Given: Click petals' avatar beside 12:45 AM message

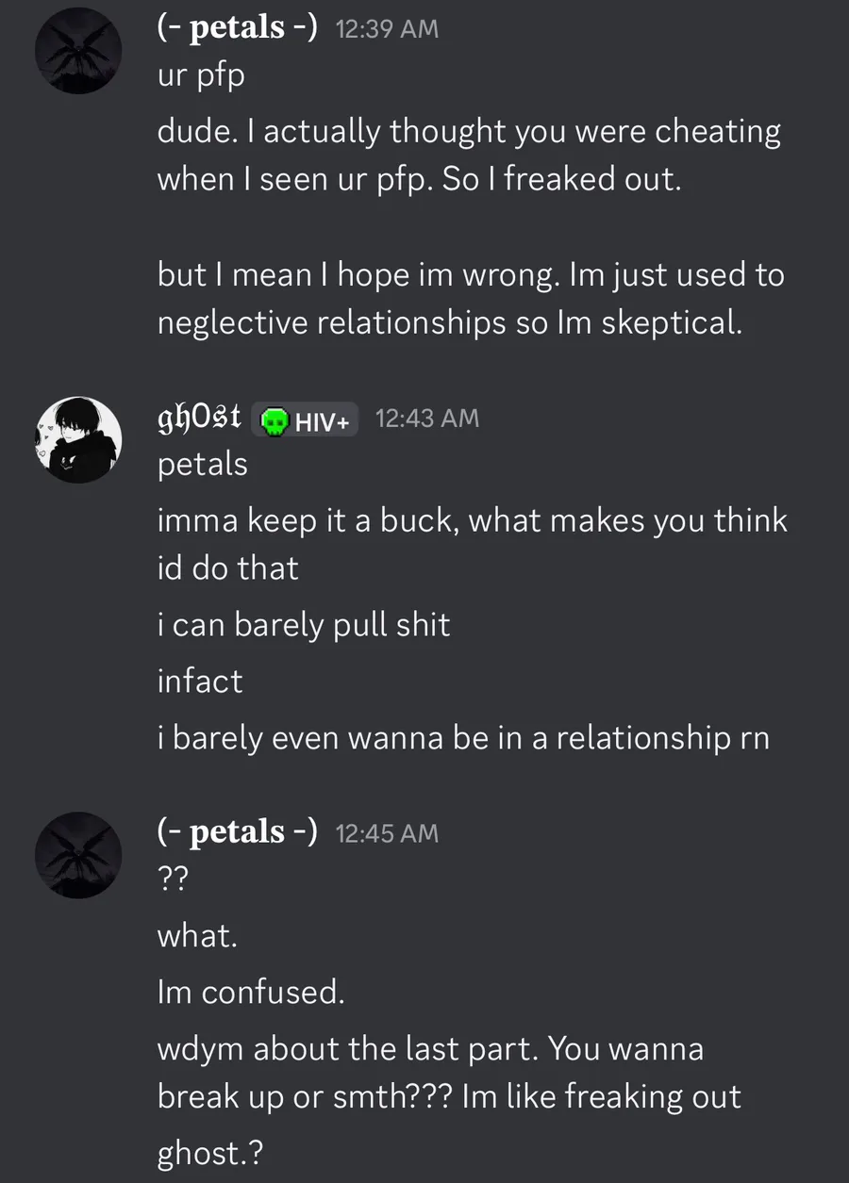Looking at the screenshot, I should [78, 855].
